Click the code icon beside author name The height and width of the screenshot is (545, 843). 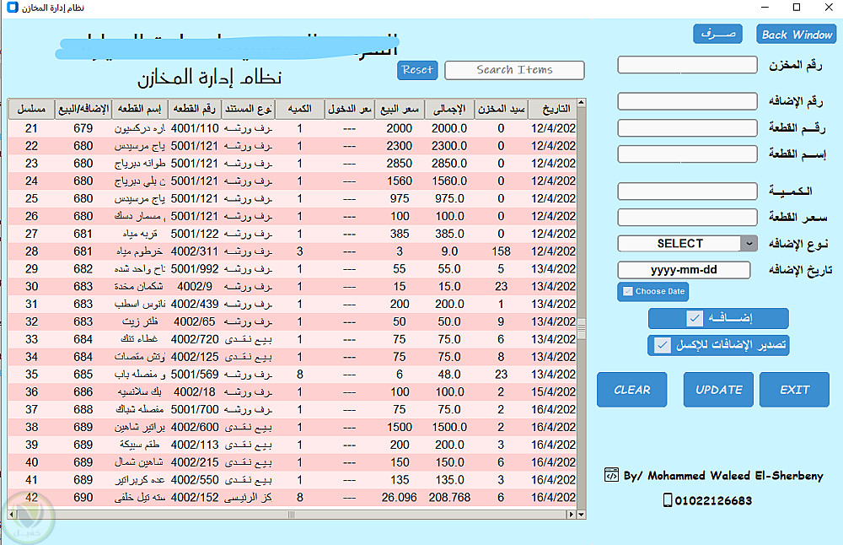(611, 475)
